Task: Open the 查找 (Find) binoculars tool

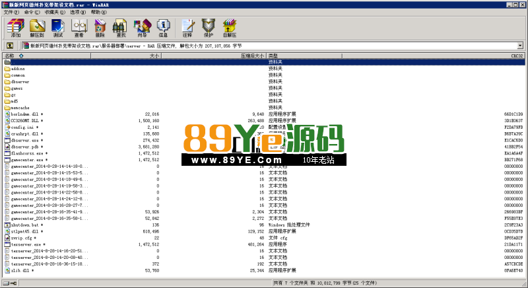Action: [120, 28]
